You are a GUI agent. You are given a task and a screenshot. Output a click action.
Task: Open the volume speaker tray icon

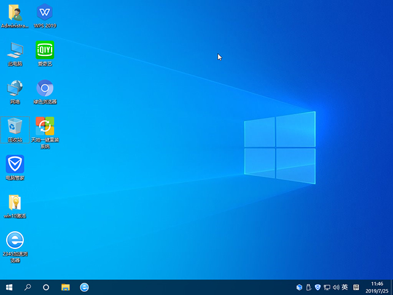(x=336, y=287)
